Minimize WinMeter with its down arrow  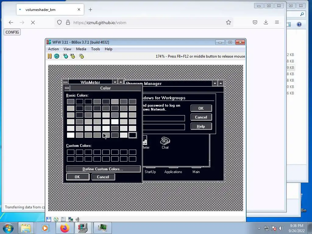pyautogui.click(x=115, y=82)
